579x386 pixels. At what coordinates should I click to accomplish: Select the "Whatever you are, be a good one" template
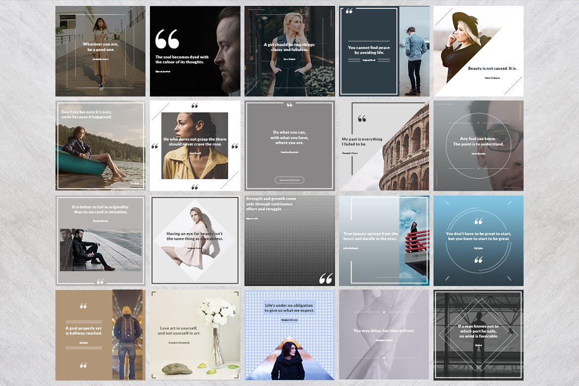pyautogui.click(x=100, y=51)
